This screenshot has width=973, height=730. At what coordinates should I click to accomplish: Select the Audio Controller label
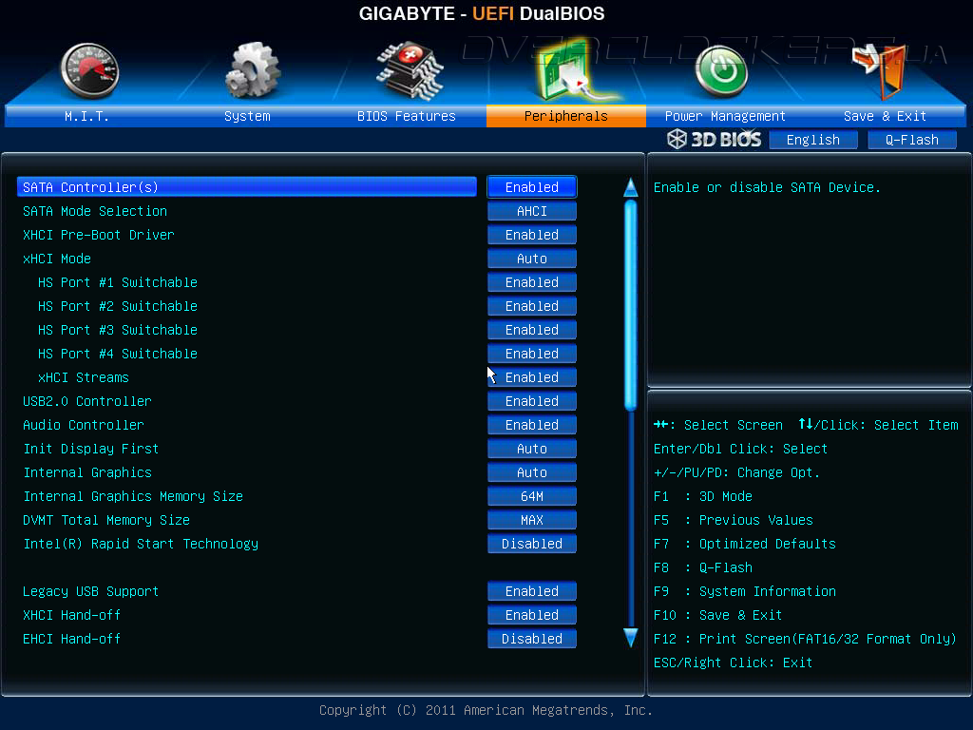pos(84,425)
